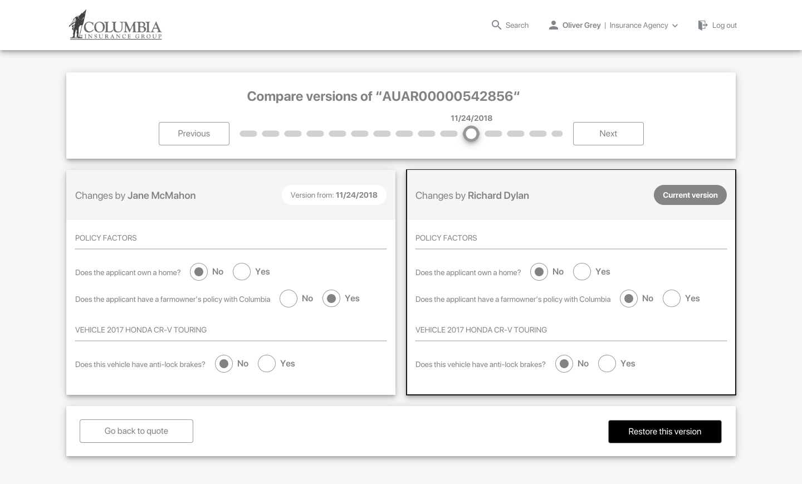Click POLICY FACTORS heading in Jane McMahon panel
802x484 pixels.
coord(106,238)
